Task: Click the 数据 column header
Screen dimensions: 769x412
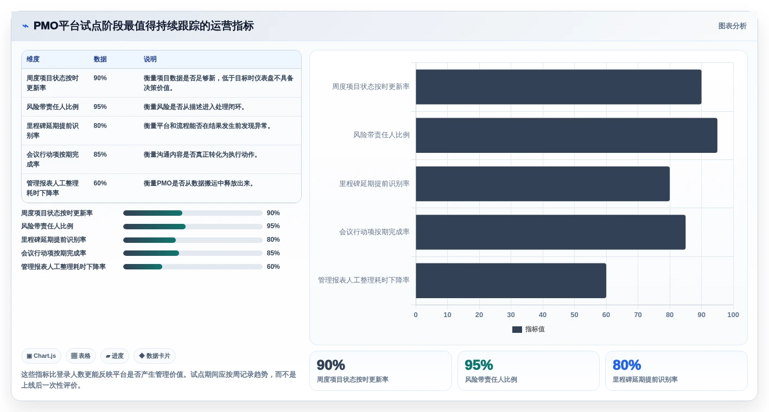Action: point(100,59)
